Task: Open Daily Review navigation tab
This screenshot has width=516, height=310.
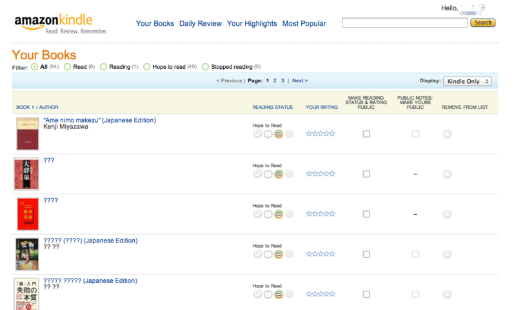Action: [x=201, y=24]
